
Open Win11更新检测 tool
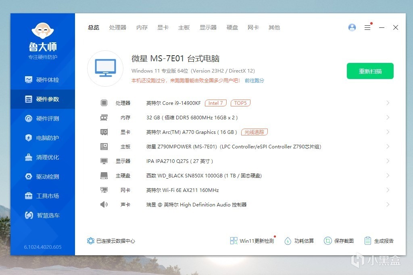[252, 241]
